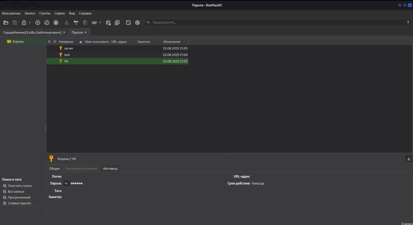Copy password with the key icon
Viewport: 413px width, 225px height.
pyautogui.click(x=76, y=23)
